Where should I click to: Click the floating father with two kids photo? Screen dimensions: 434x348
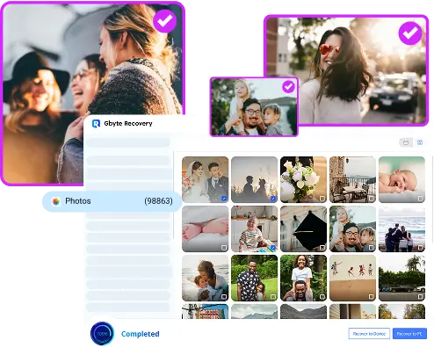point(254,107)
